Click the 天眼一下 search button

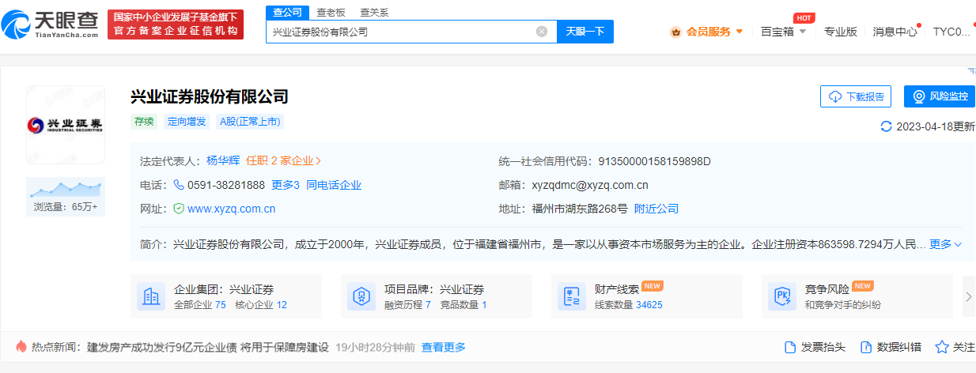click(585, 32)
